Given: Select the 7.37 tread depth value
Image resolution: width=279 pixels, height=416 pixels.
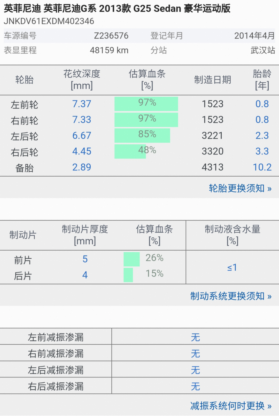Looking at the screenshot, I should coord(82,104).
